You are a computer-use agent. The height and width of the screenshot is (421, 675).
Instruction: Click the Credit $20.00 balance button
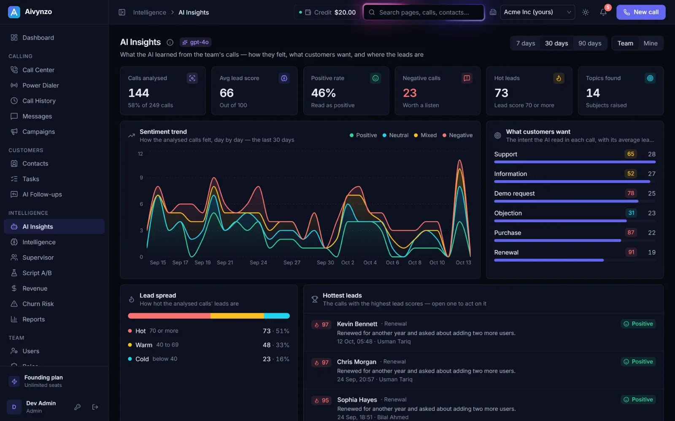(327, 12)
